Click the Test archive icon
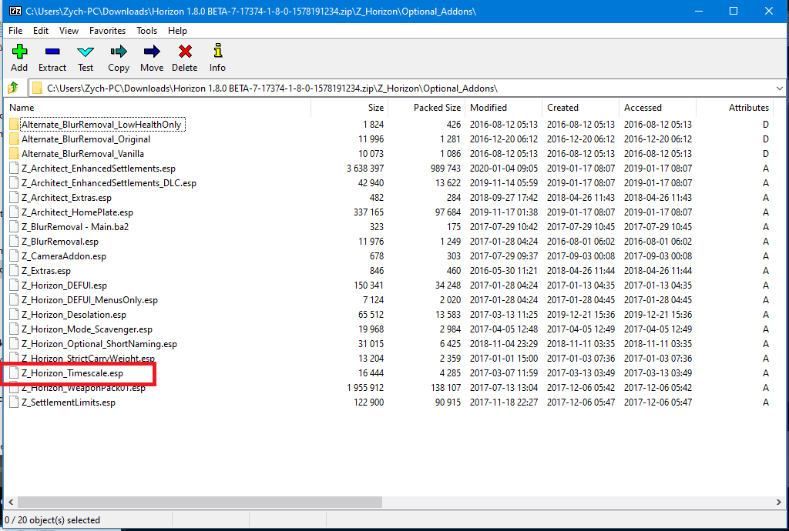Viewport: 789px width, 531px height. 86,52
